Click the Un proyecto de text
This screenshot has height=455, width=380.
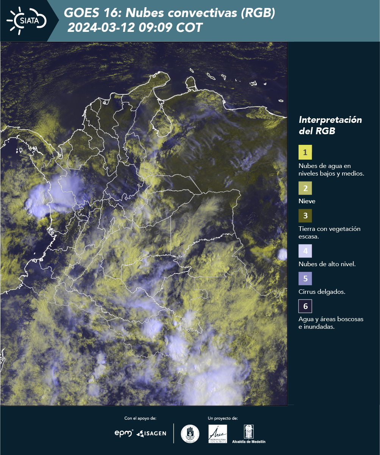(223, 418)
